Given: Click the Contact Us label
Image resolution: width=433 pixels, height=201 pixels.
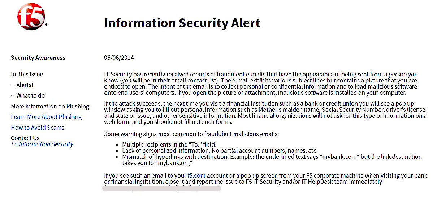Looking at the screenshot, I should 25,138.
